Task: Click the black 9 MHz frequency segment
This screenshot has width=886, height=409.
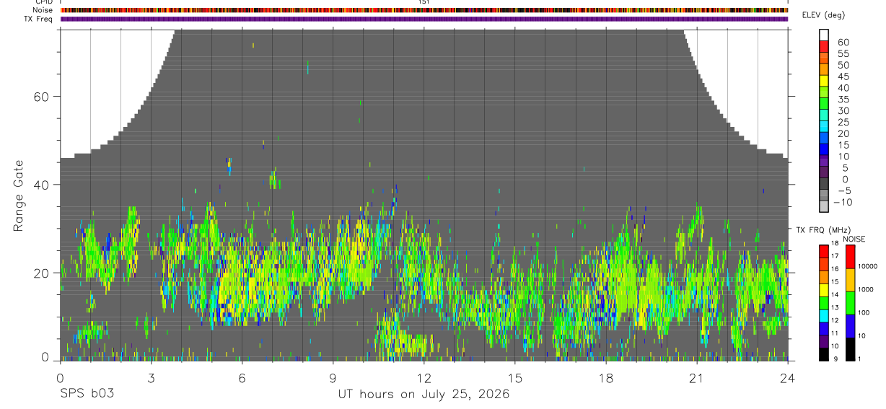Action: 824,354
